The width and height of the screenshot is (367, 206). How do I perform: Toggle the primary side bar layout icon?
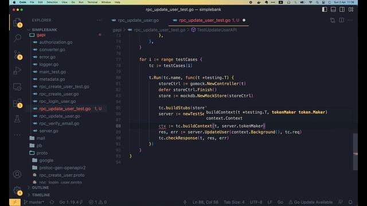click(x=325, y=9)
